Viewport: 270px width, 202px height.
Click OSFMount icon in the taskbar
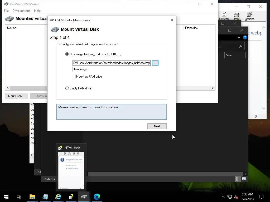tap(84, 196)
